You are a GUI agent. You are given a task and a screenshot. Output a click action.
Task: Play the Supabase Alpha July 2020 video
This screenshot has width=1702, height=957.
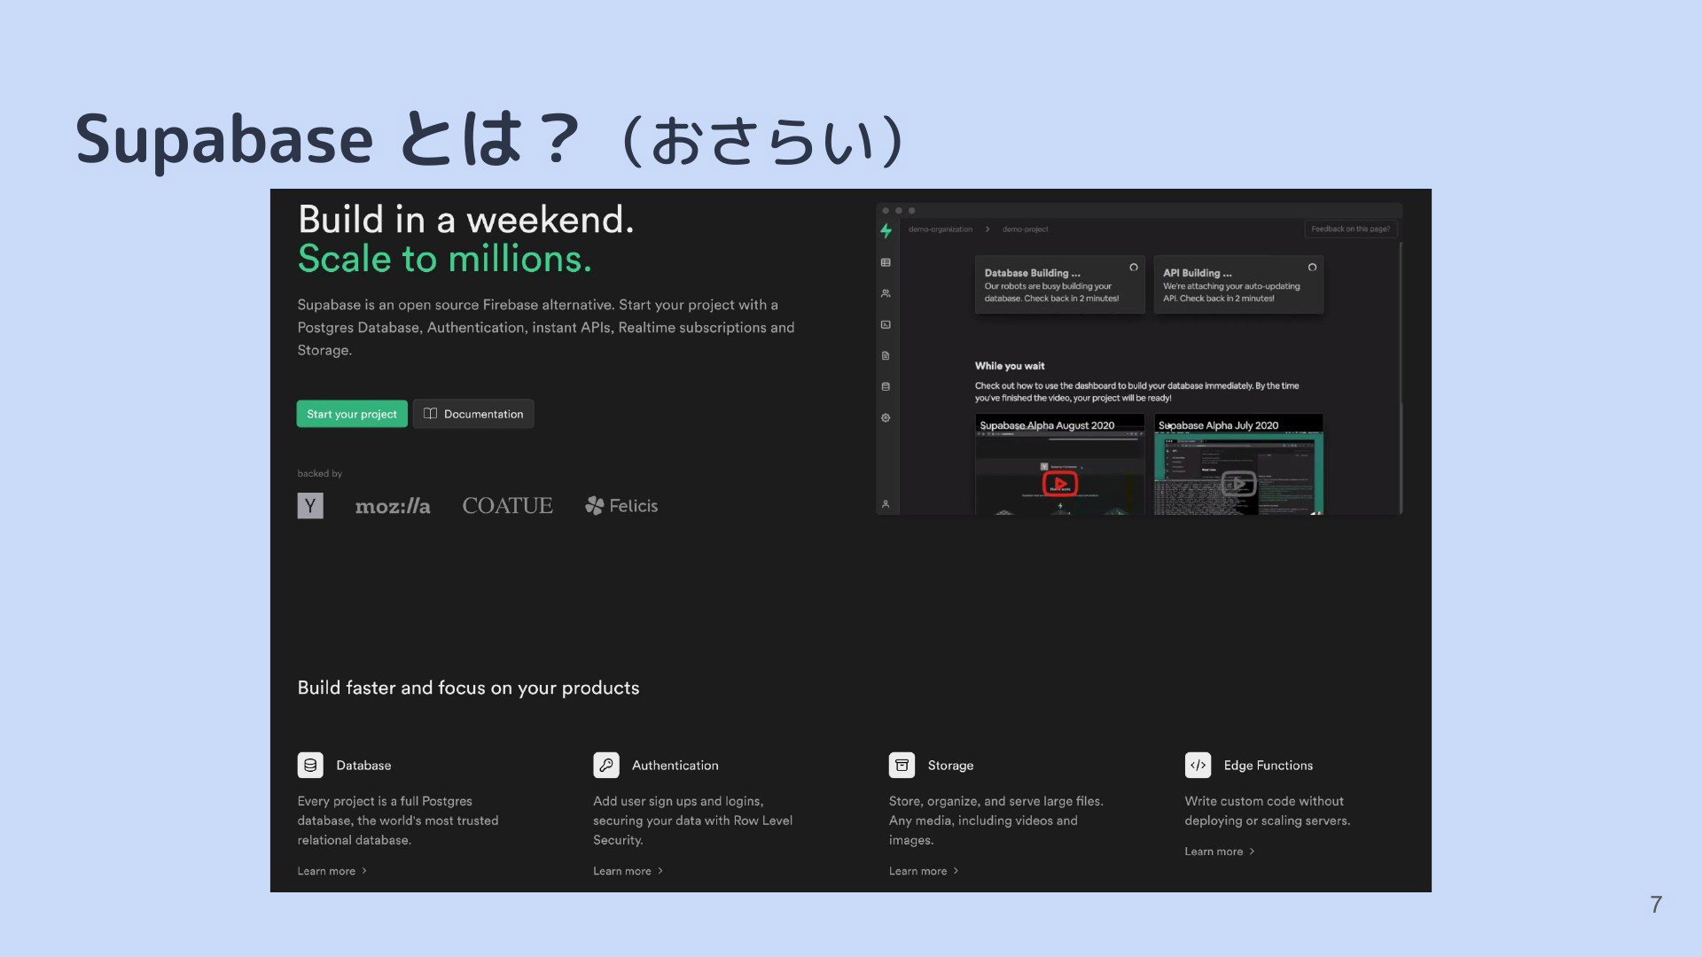[x=1238, y=484]
